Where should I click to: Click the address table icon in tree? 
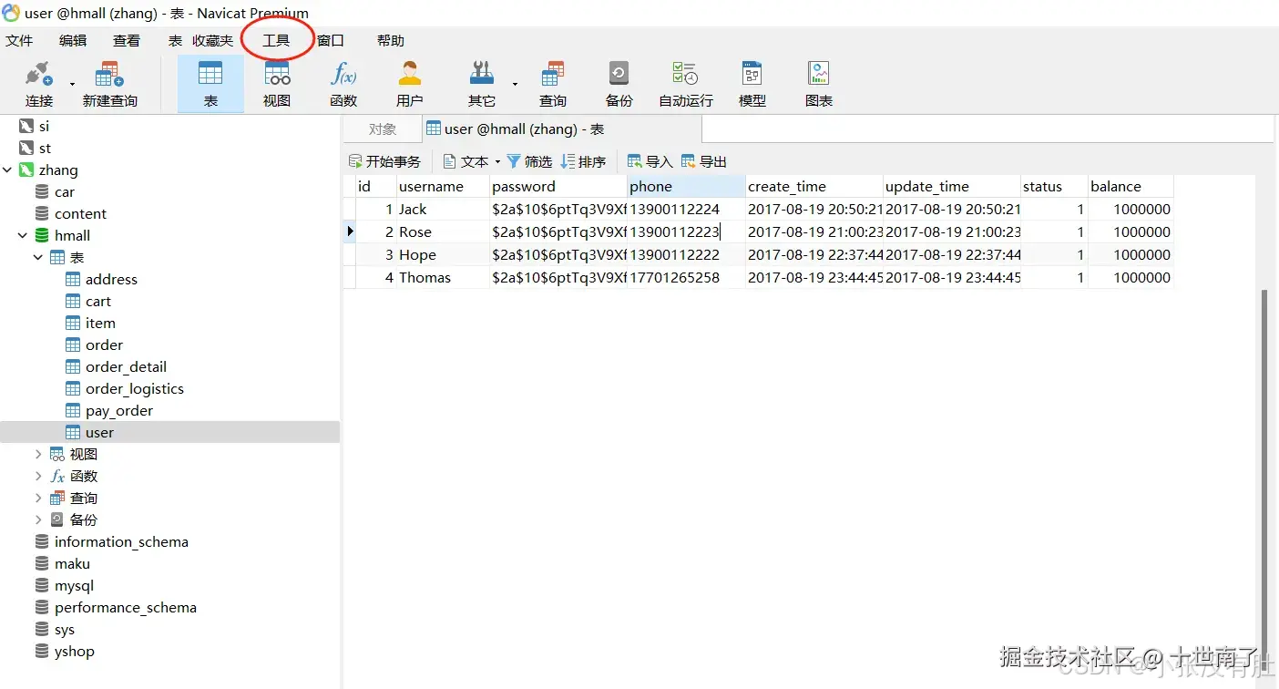[x=73, y=279]
